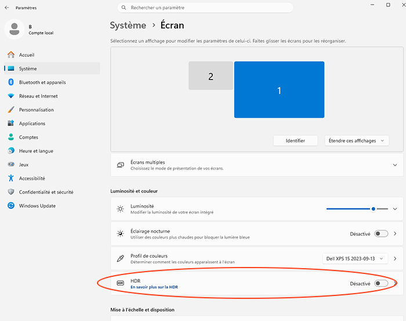406x321 pixels.
Task: Click the Système monitor icon
Action: tap(11, 68)
